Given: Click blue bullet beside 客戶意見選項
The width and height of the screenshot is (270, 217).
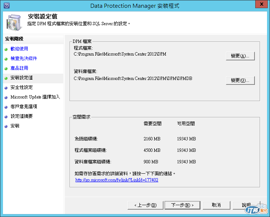Looking at the screenshot, I should [x=6, y=107].
